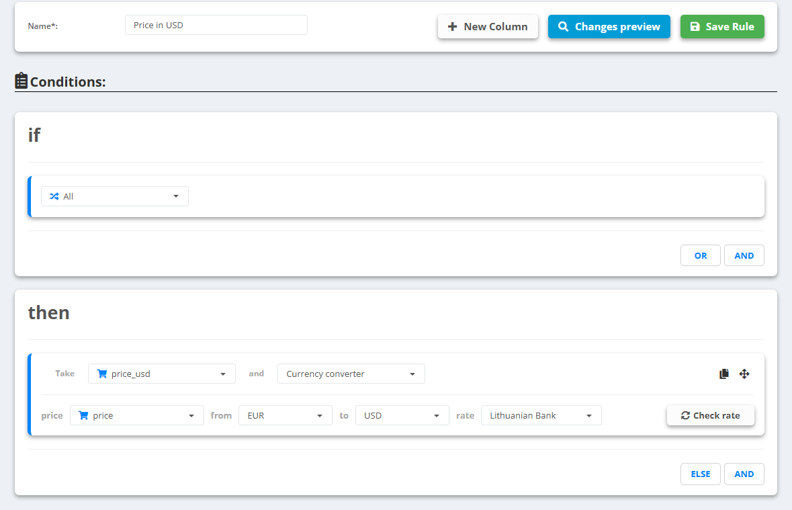The width and height of the screenshot is (792, 510).
Task: Open the Lithuanian Bank rate dropdown
Action: point(541,415)
